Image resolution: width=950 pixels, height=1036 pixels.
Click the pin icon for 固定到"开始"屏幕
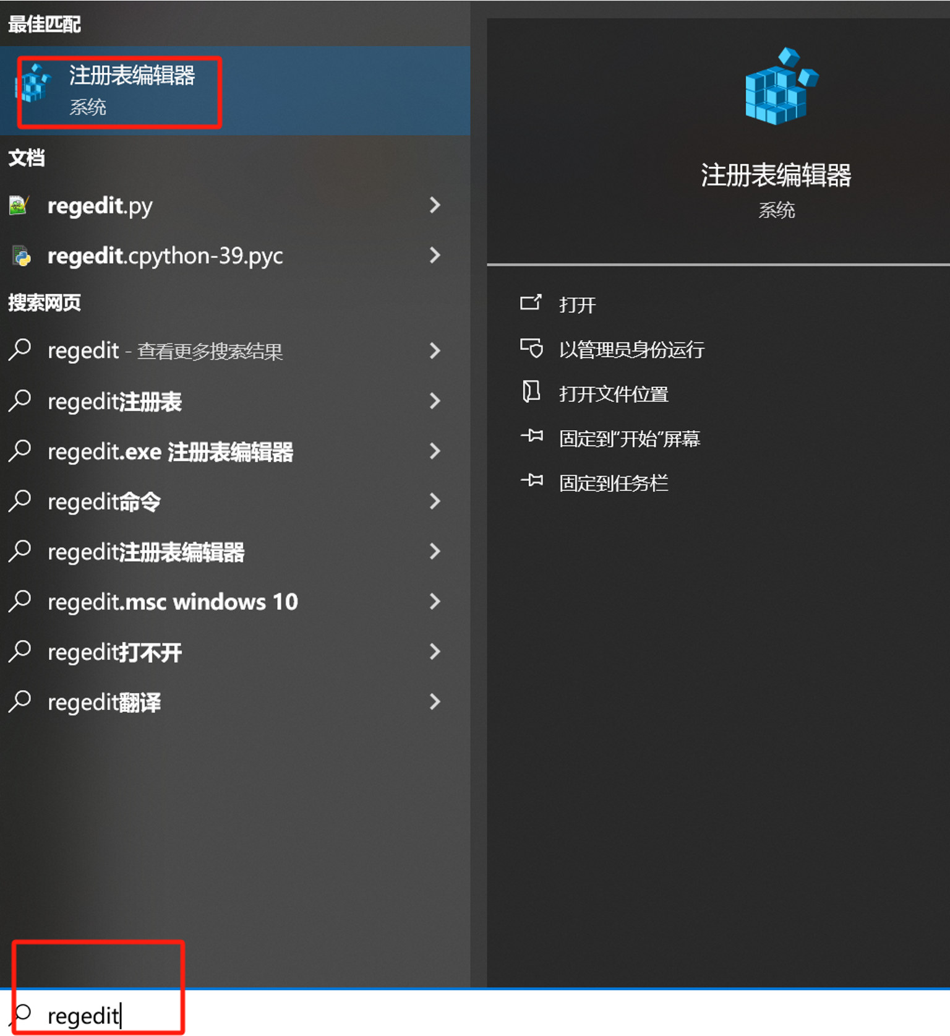coord(531,437)
